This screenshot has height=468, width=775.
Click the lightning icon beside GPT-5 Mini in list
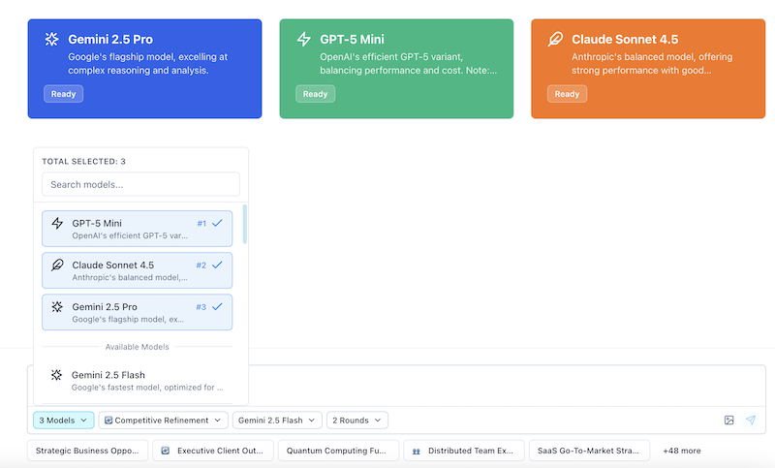coord(57,223)
